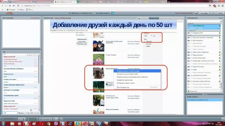Click the Послать send button in chat
The height and width of the screenshot is (126, 225).
[21, 113]
